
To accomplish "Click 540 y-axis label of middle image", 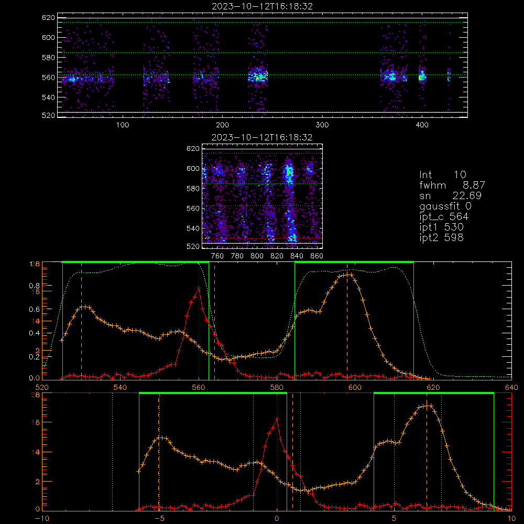I will 193,228.
